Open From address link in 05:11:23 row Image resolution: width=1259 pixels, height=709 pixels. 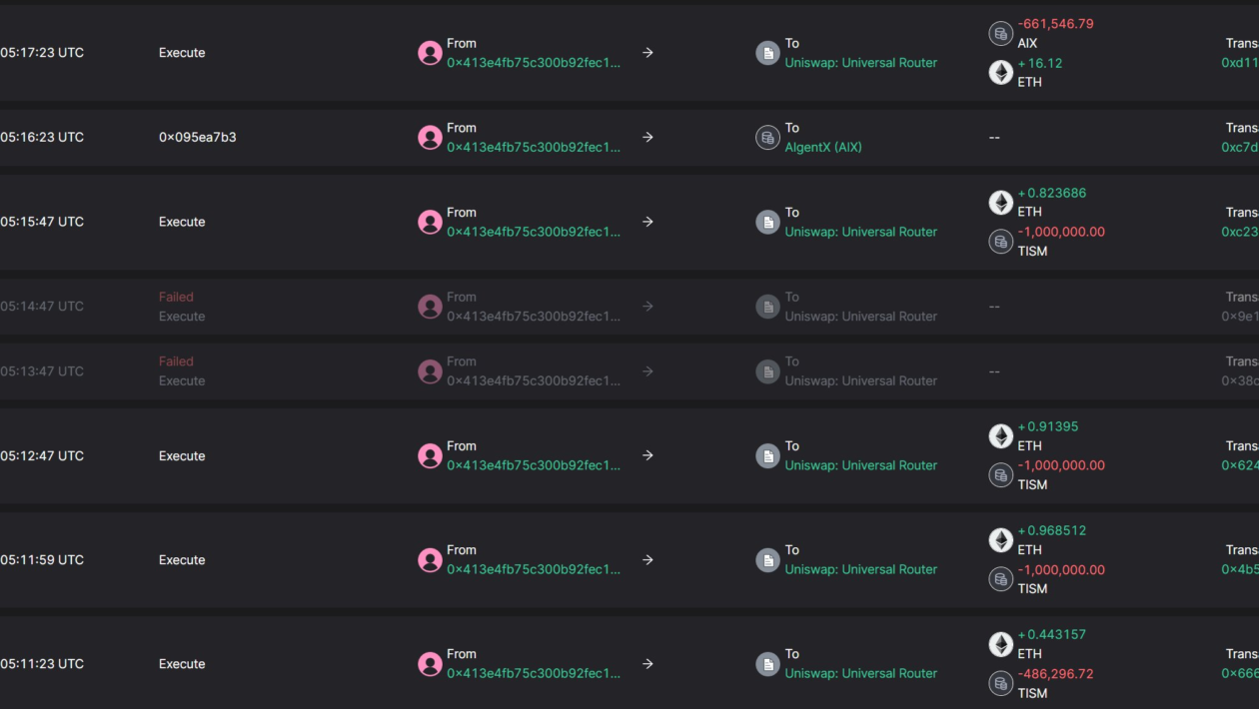533,673
